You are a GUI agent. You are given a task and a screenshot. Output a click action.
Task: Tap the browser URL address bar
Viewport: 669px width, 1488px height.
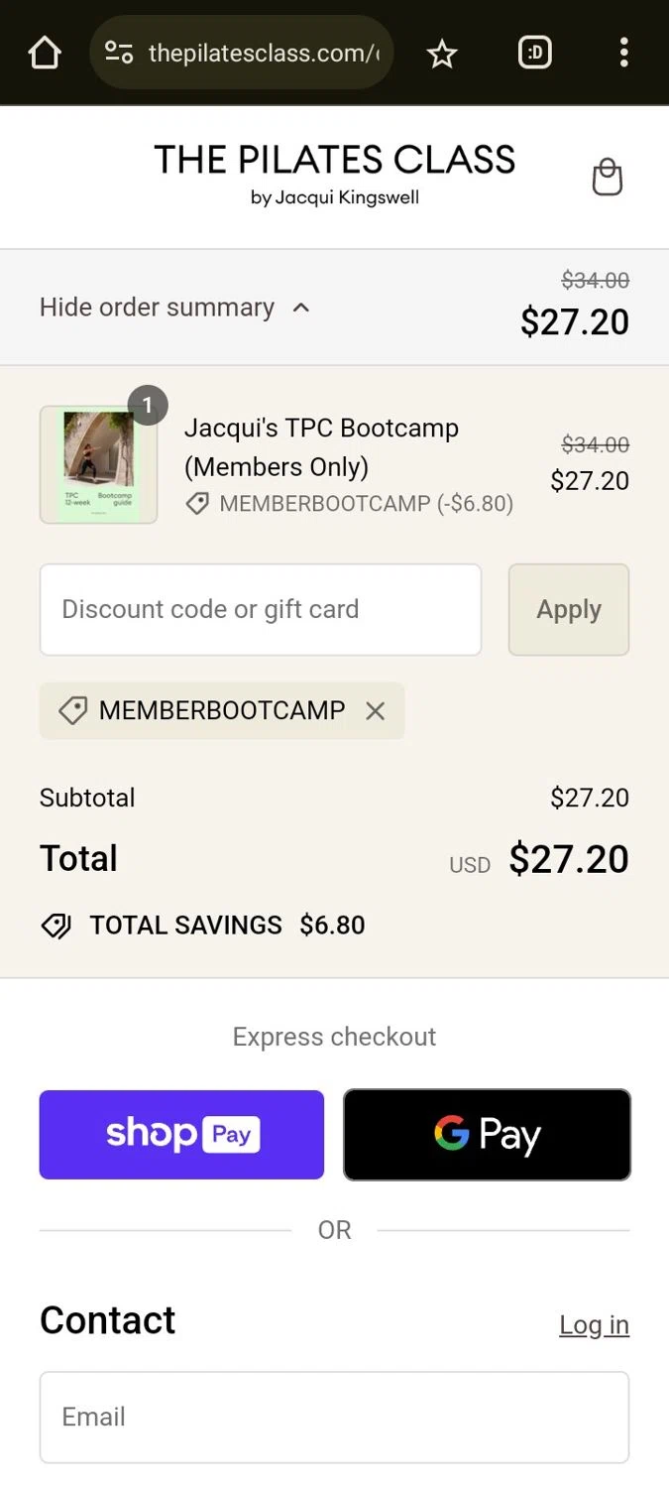[x=263, y=53]
